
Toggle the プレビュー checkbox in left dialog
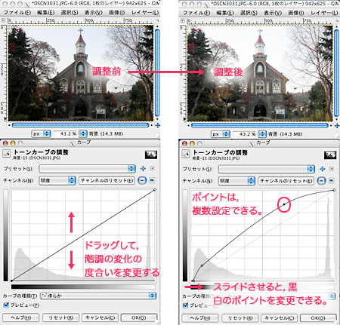coord(6,305)
